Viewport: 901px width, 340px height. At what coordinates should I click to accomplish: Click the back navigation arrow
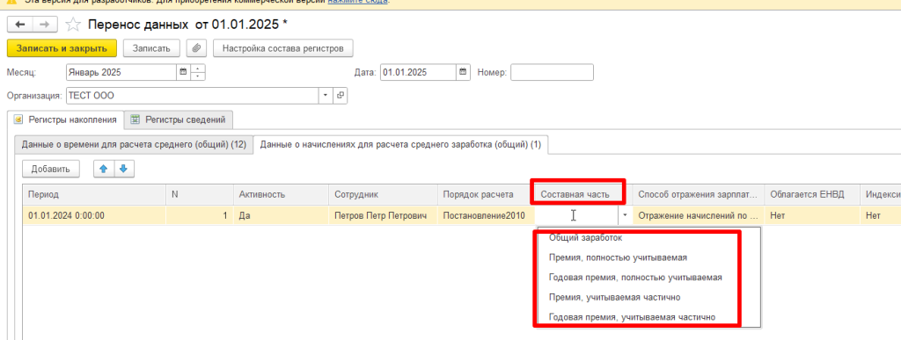pyautogui.click(x=20, y=24)
